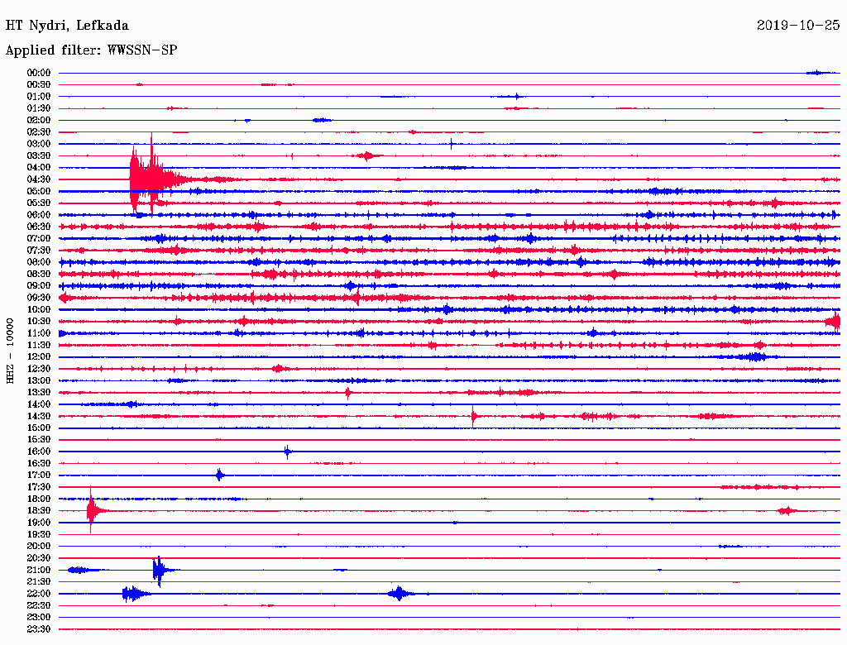Click the 09:30 time label

point(38,298)
